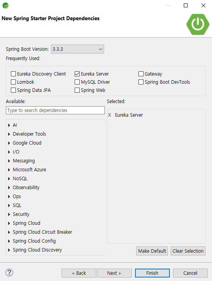Select the Spring Cloud Discovery label

tap(38, 250)
